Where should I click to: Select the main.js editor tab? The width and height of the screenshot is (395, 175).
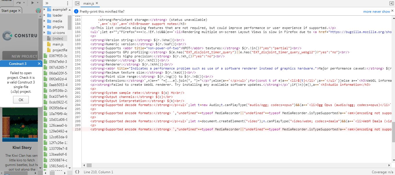pos(88,3)
